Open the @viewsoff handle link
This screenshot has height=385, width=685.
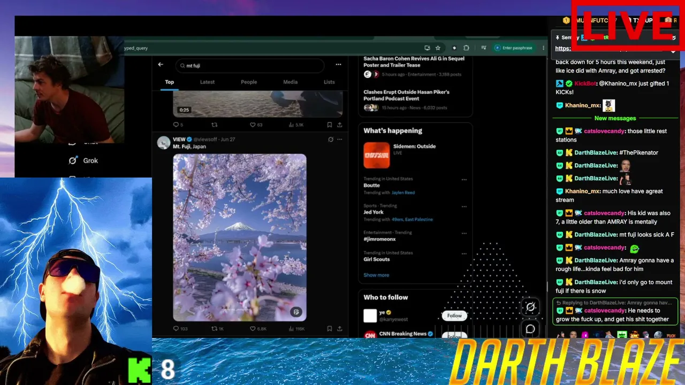[x=204, y=140]
